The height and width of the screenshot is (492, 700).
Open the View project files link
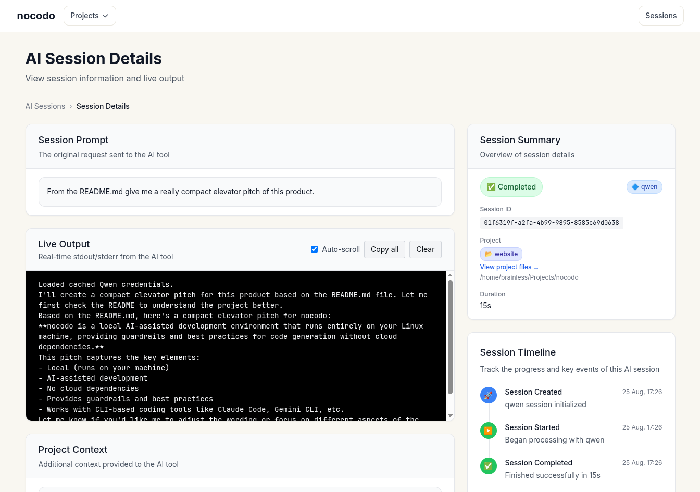click(x=506, y=267)
